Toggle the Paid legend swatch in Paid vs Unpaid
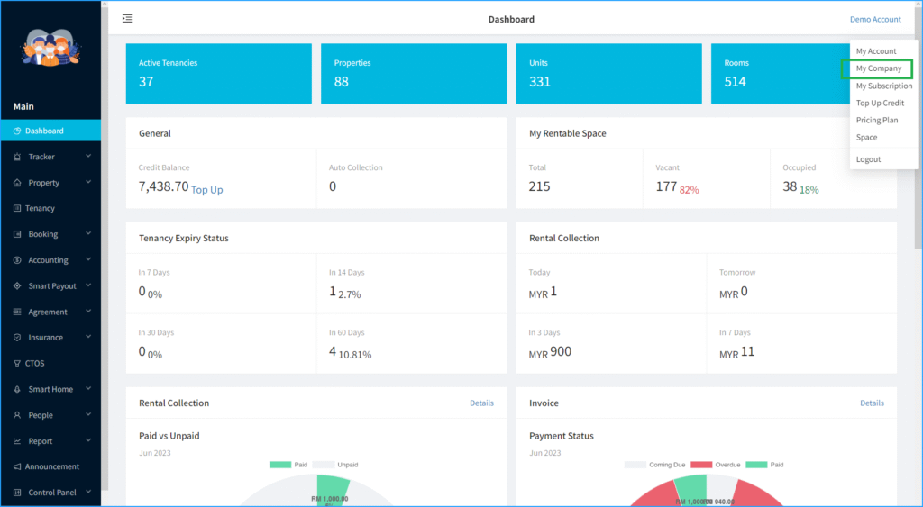This screenshot has height=507, width=923. (279, 465)
